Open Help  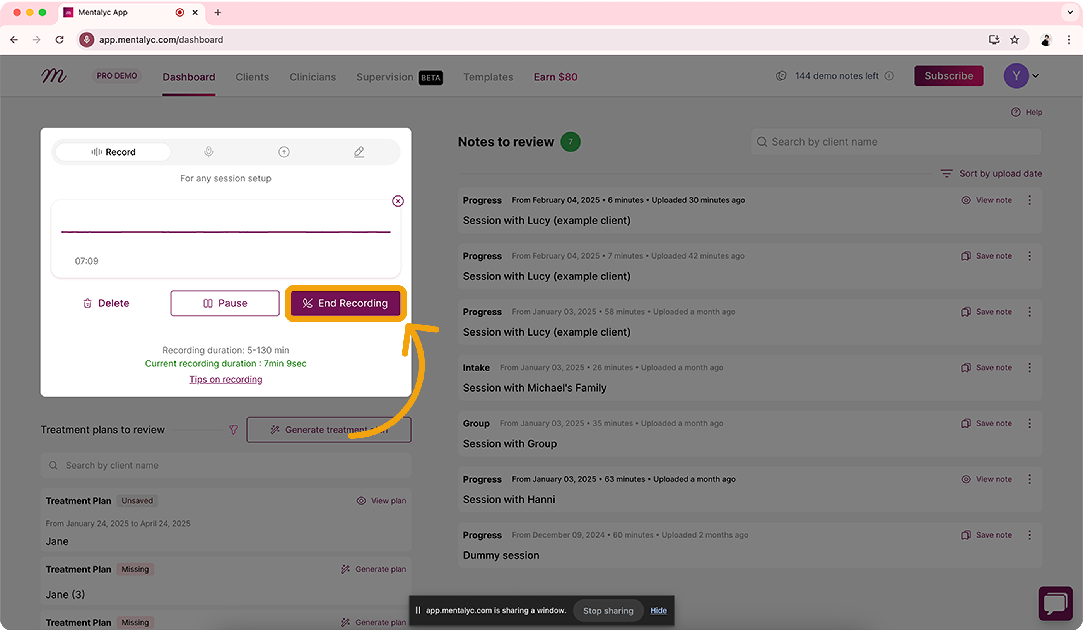[x=1026, y=112]
